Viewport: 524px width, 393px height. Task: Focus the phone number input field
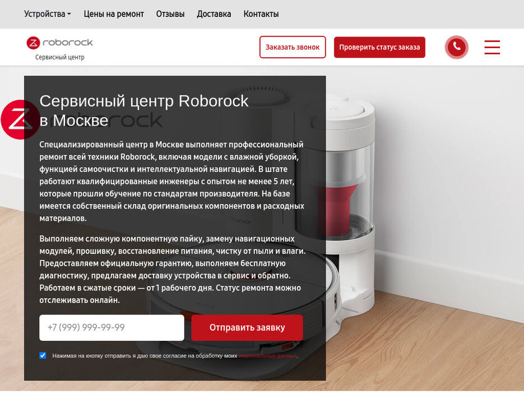112,327
